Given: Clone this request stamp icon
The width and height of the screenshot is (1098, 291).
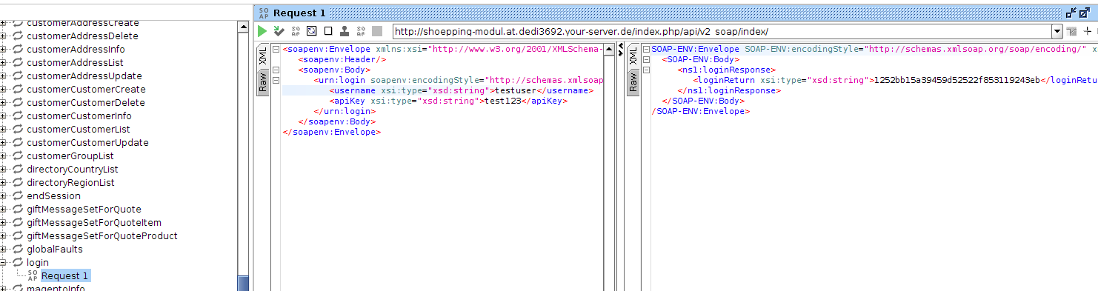Looking at the screenshot, I should pos(345,31).
